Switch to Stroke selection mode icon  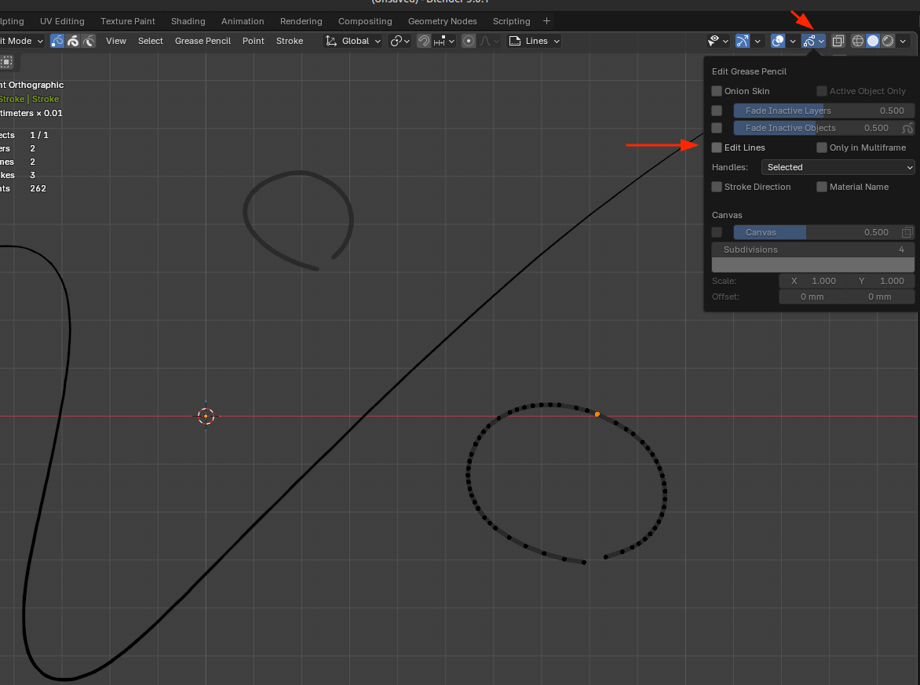point(73,41)
